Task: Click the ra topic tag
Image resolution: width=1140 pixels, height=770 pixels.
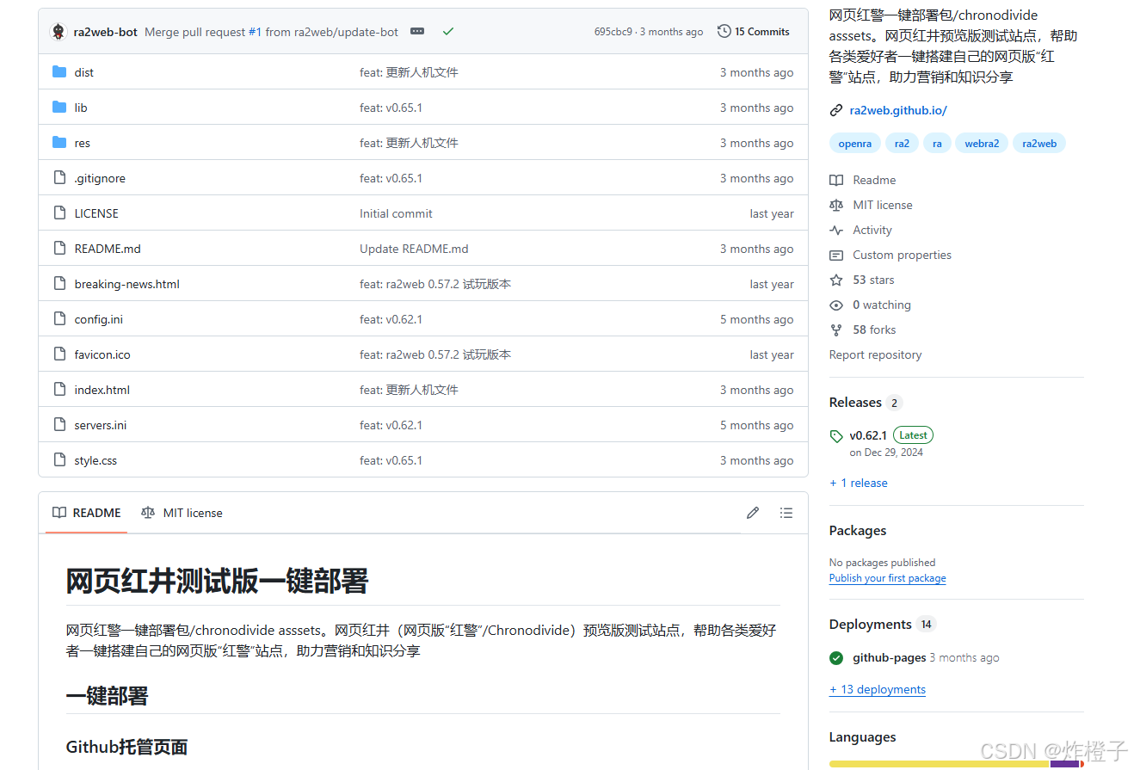Action: point(937,144)
